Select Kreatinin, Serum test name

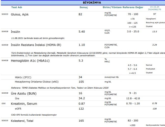[x=24, y=104]
